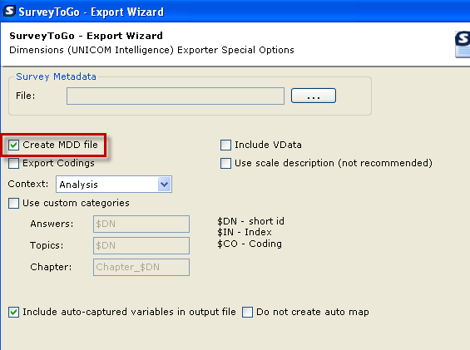470x350 pixels.
Task: Tick Do not create auto map
Action: coord(247,312)
